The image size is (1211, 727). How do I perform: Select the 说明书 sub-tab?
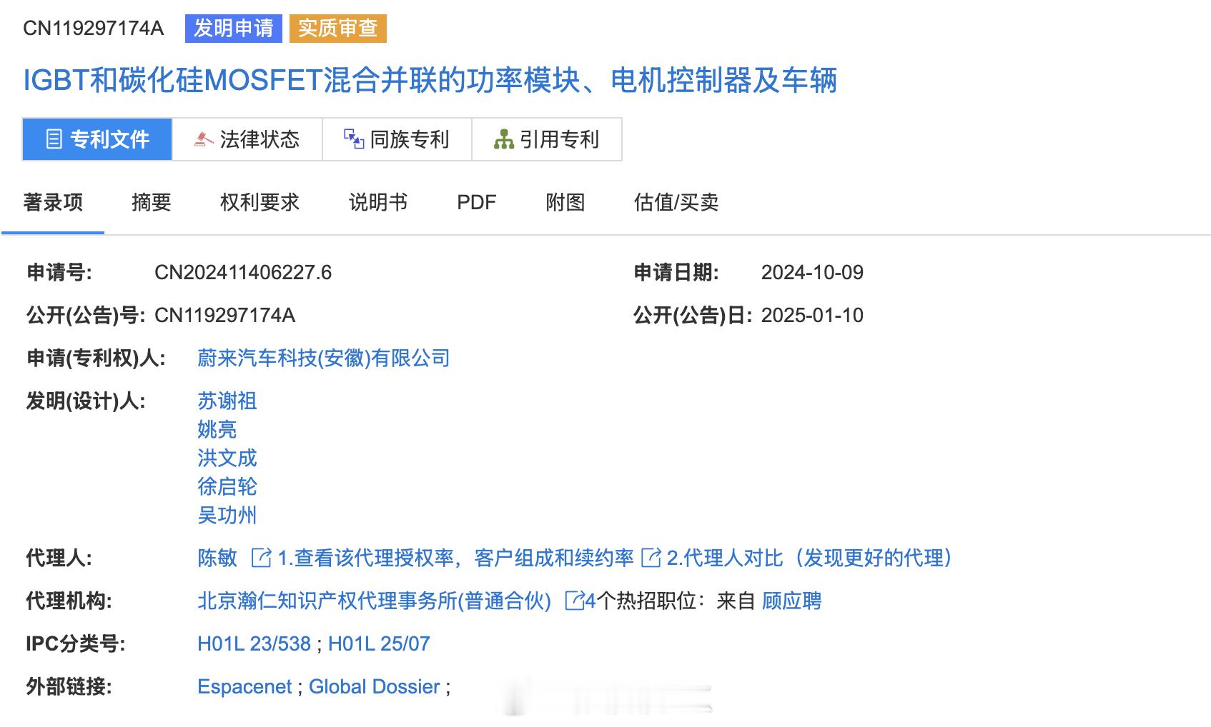pyautogui.click(x=378, y=202)
